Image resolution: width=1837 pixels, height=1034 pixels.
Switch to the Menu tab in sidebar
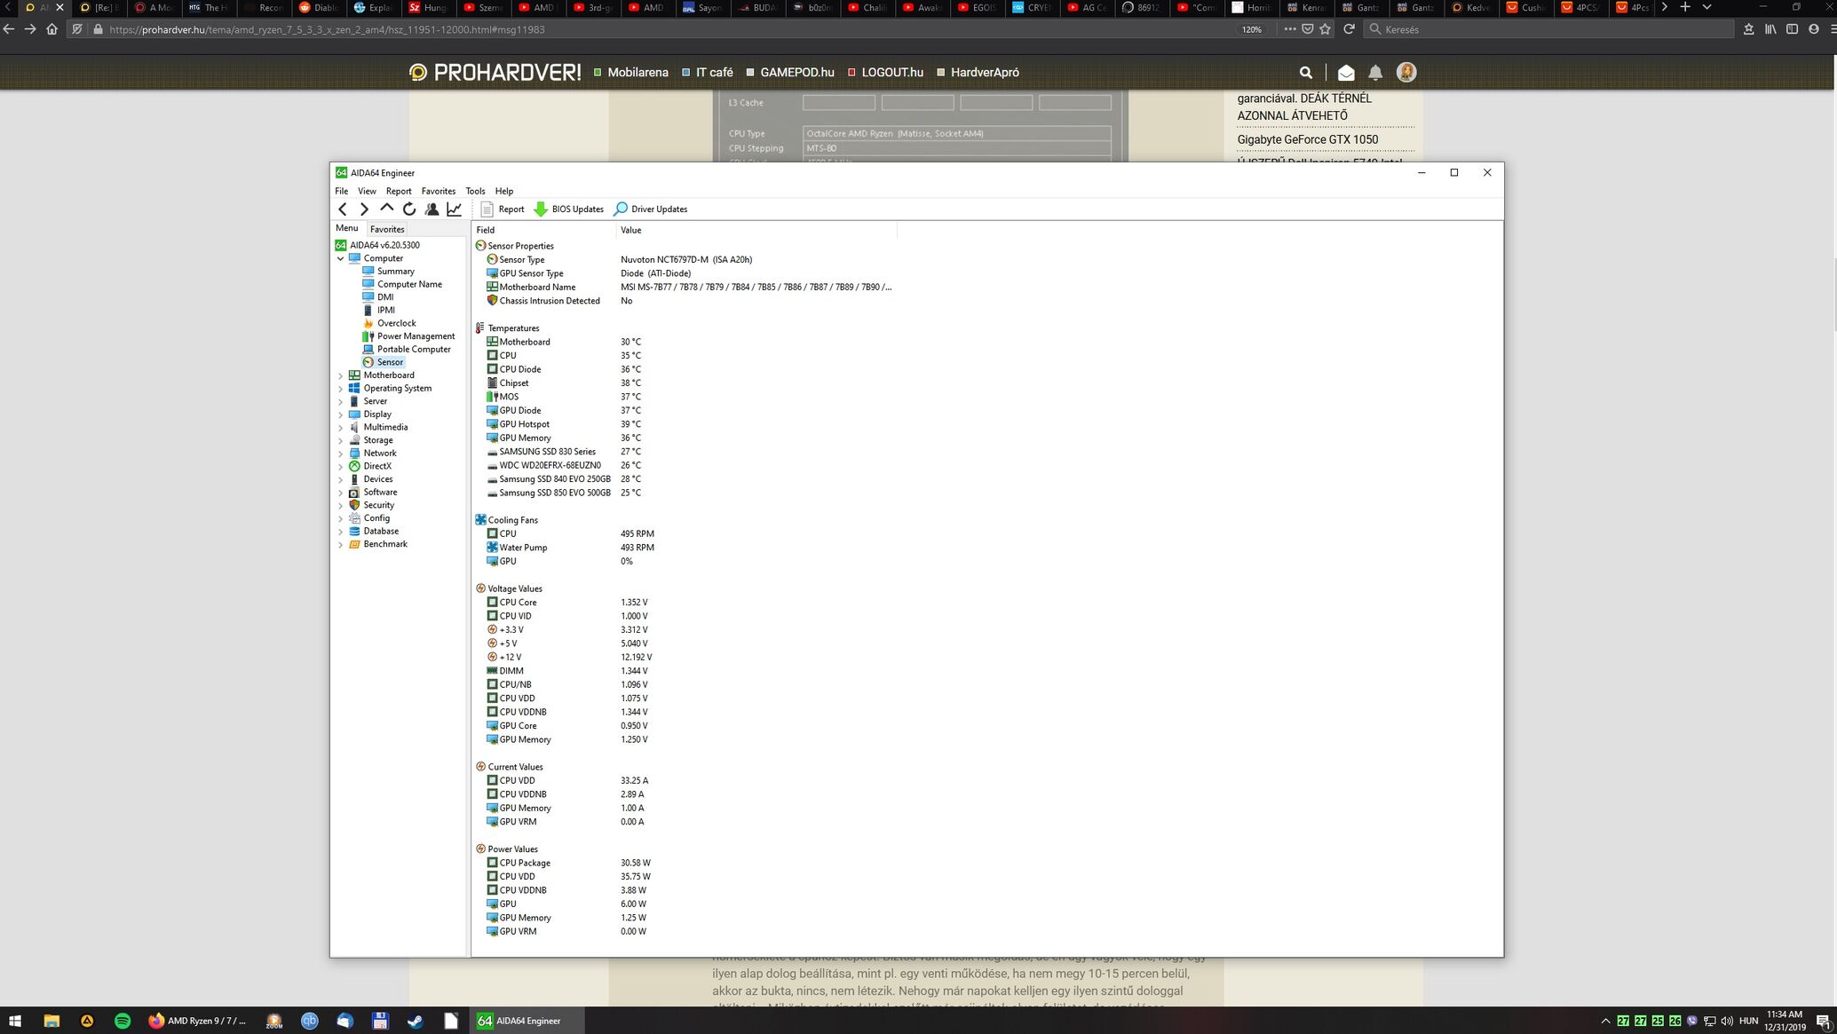(347, 228)
